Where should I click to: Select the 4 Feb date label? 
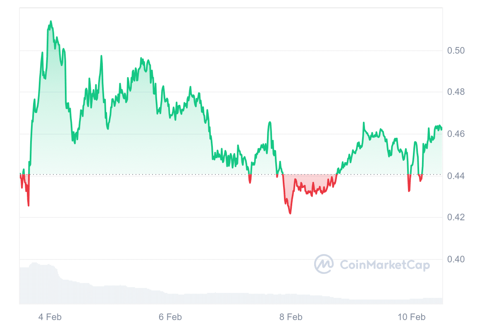[50, 317]
